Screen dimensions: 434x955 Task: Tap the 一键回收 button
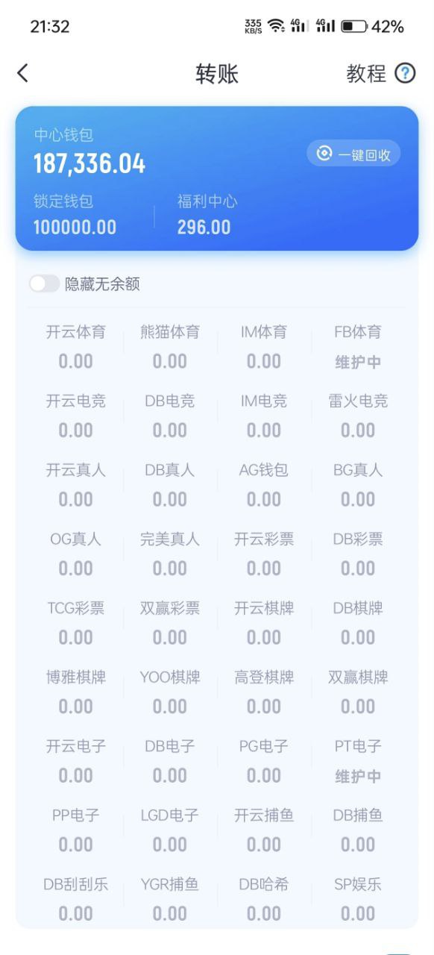pos(353,154)
